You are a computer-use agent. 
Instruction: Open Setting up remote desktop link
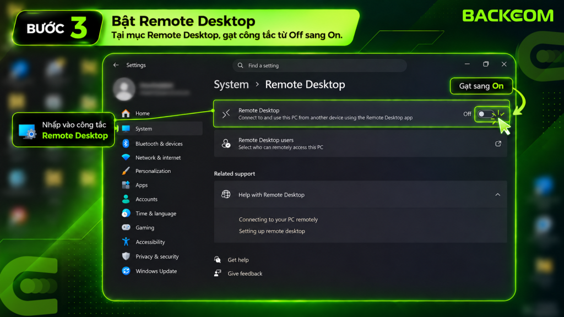point(272,231)
